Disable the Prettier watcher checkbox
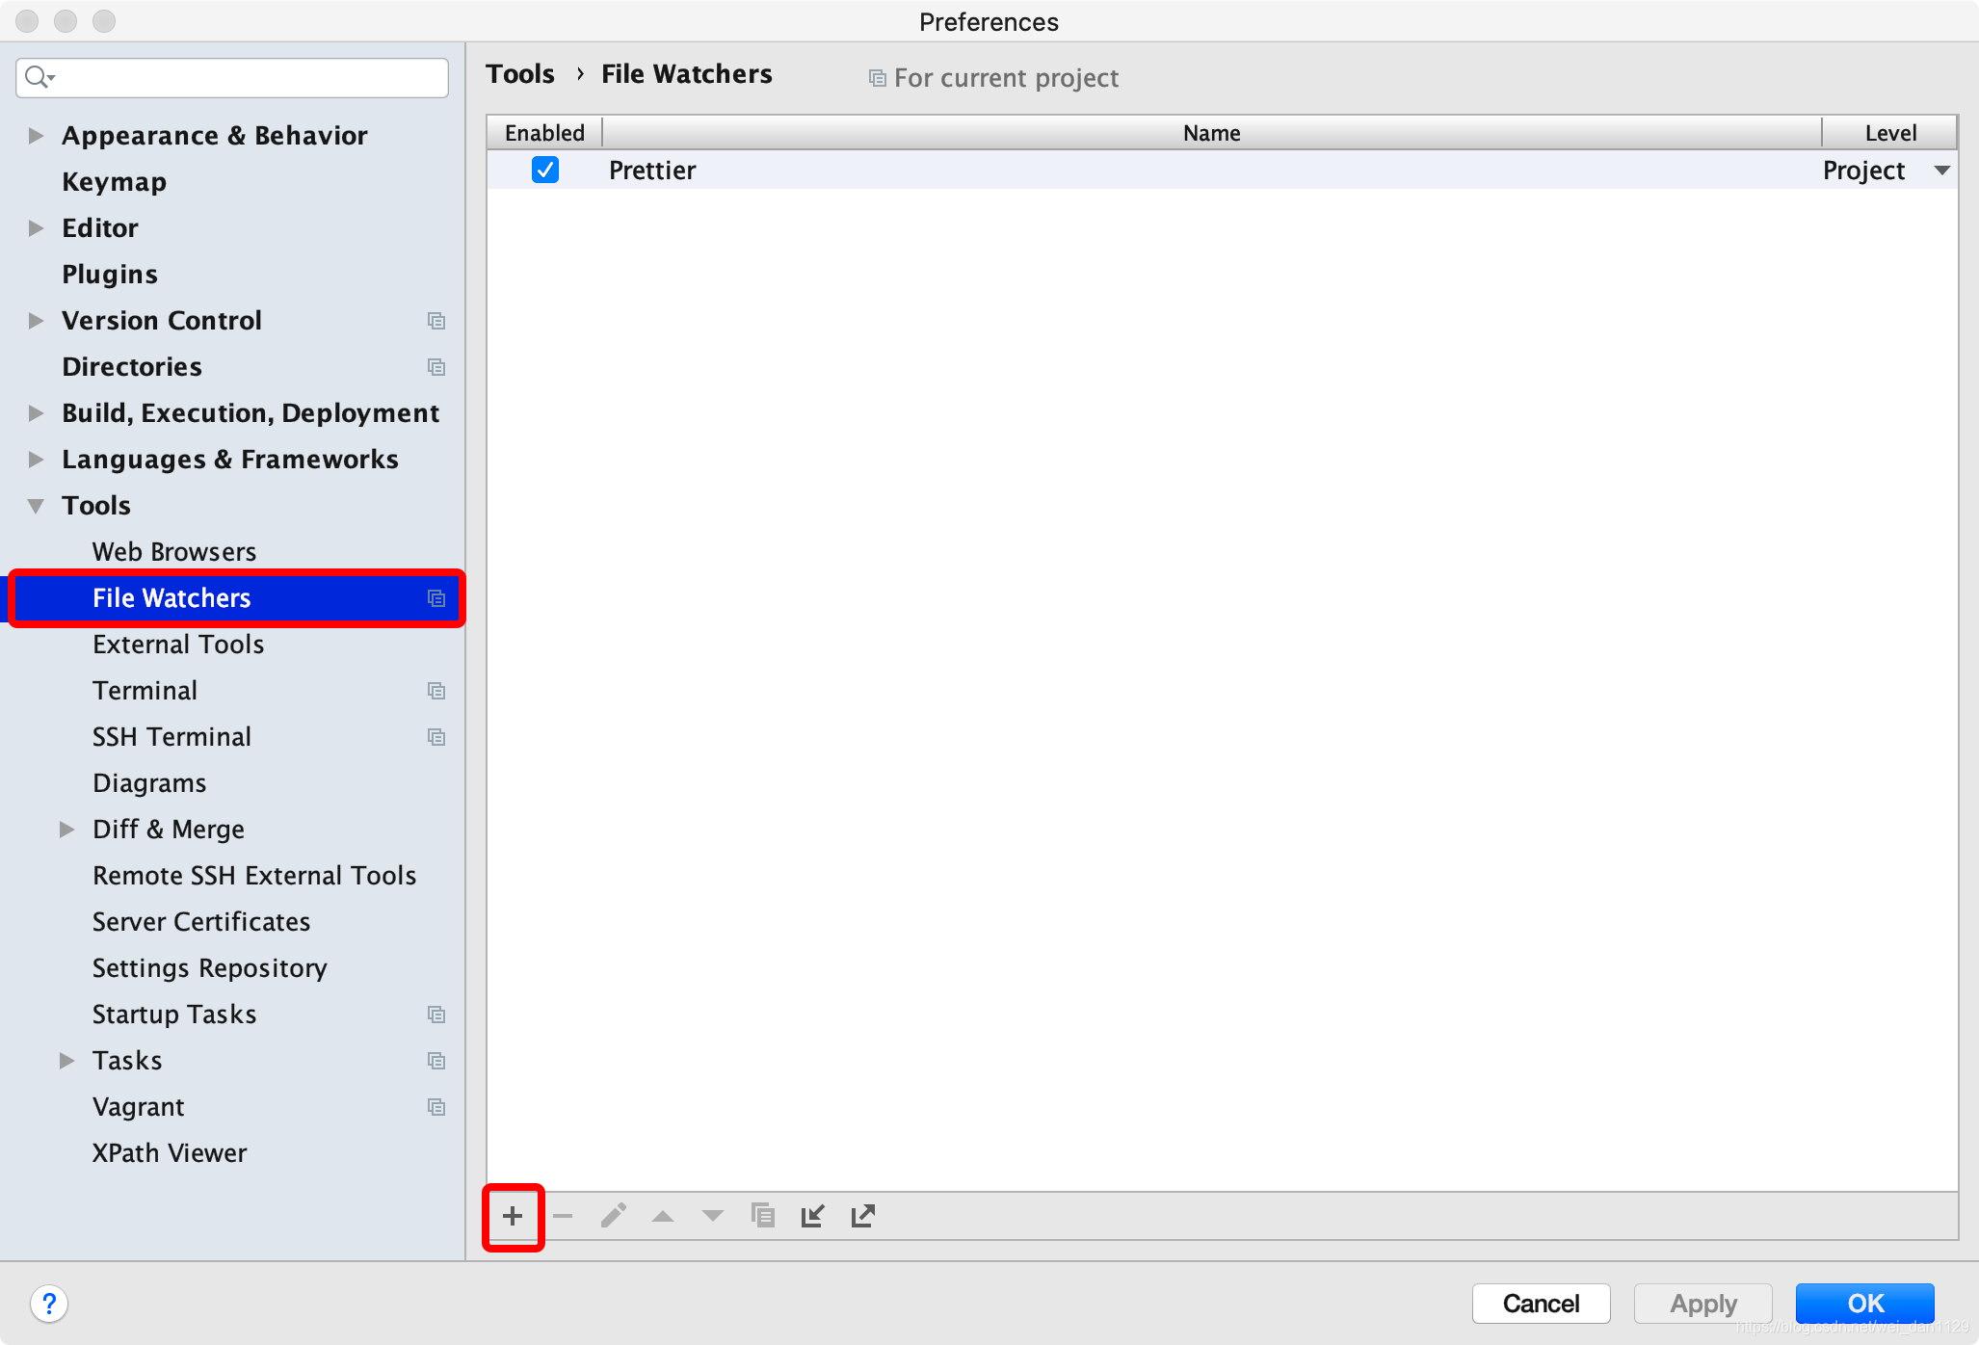Viewport: 1979px width, 1345px height. [x=545, y=171]
